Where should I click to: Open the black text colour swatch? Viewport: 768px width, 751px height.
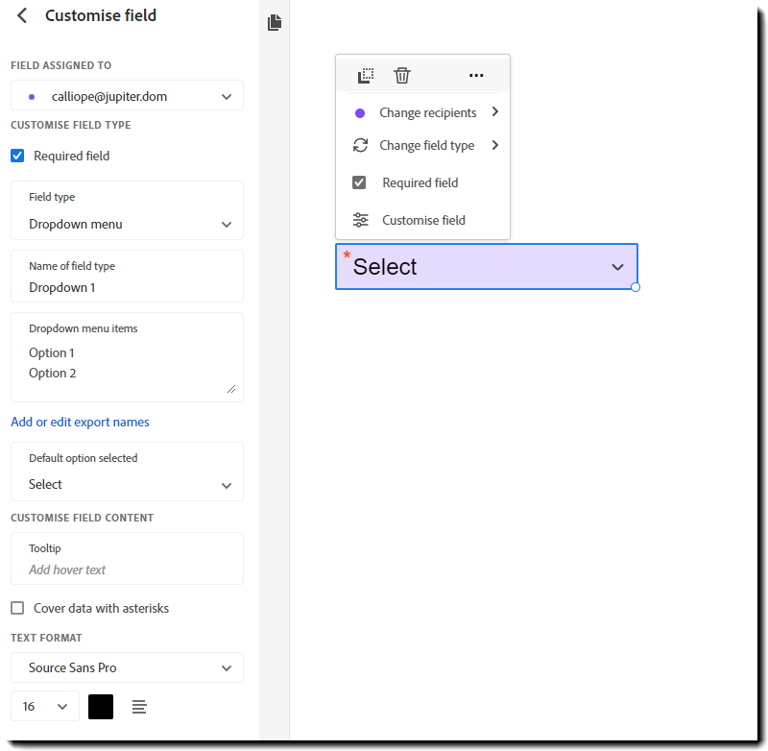(x=101, y=707)
